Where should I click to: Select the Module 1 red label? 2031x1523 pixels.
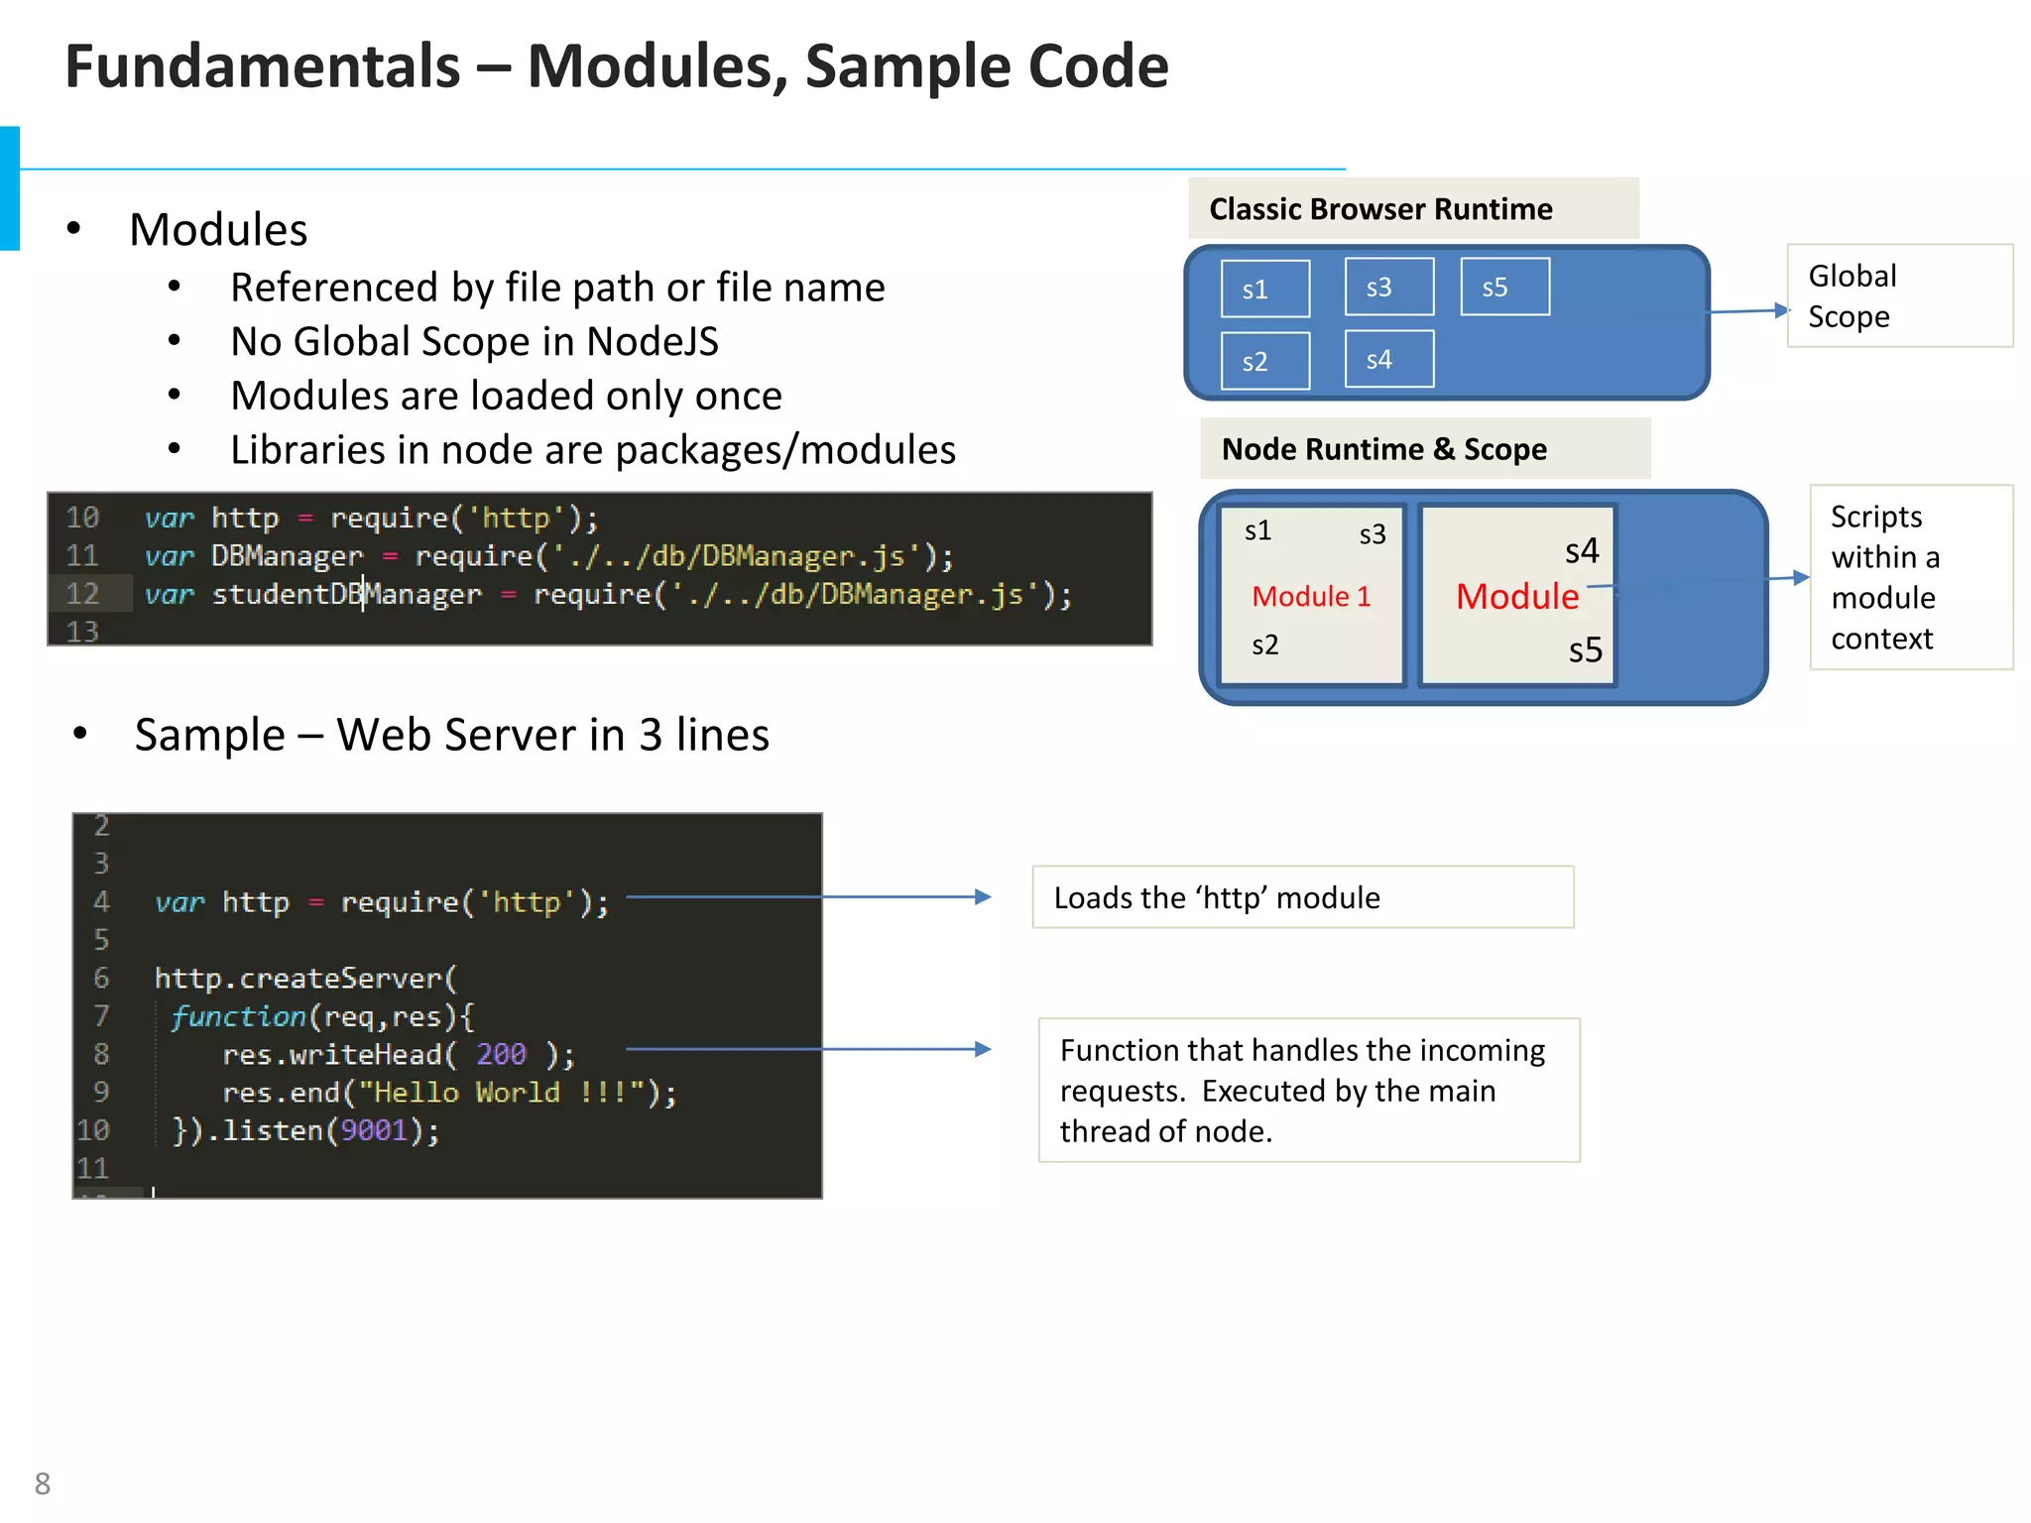pyautogui.click(x=1310, y=596)
